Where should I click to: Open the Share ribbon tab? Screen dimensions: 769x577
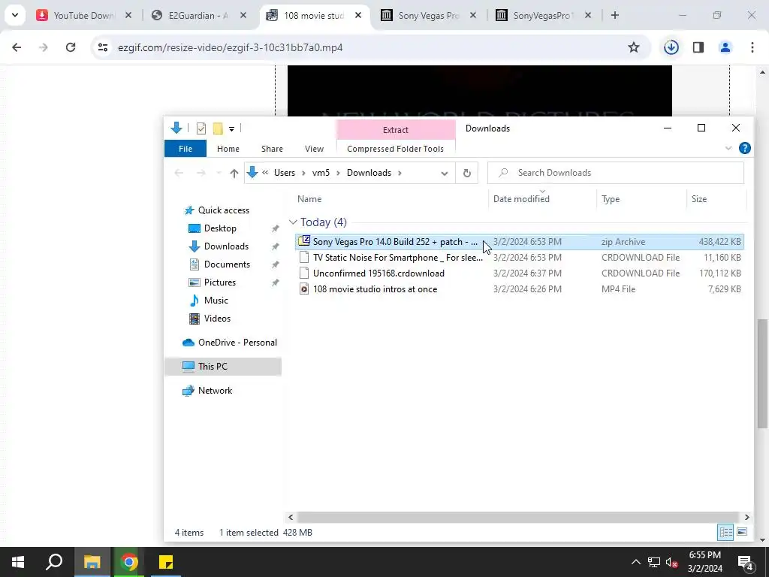(x=272, y=149)
